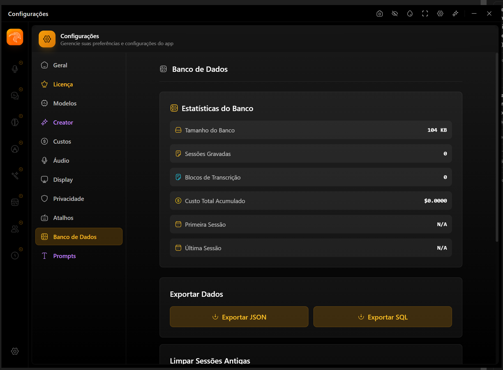
Task: Click the calendar icon in Primeira Sessão row
Action: tap(178, 224)
